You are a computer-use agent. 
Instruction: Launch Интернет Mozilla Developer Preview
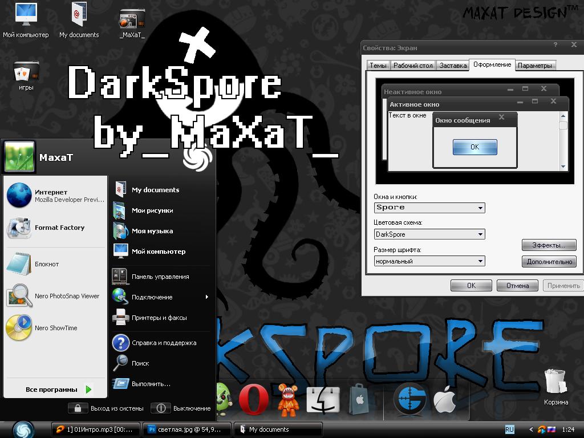(55, 196)
